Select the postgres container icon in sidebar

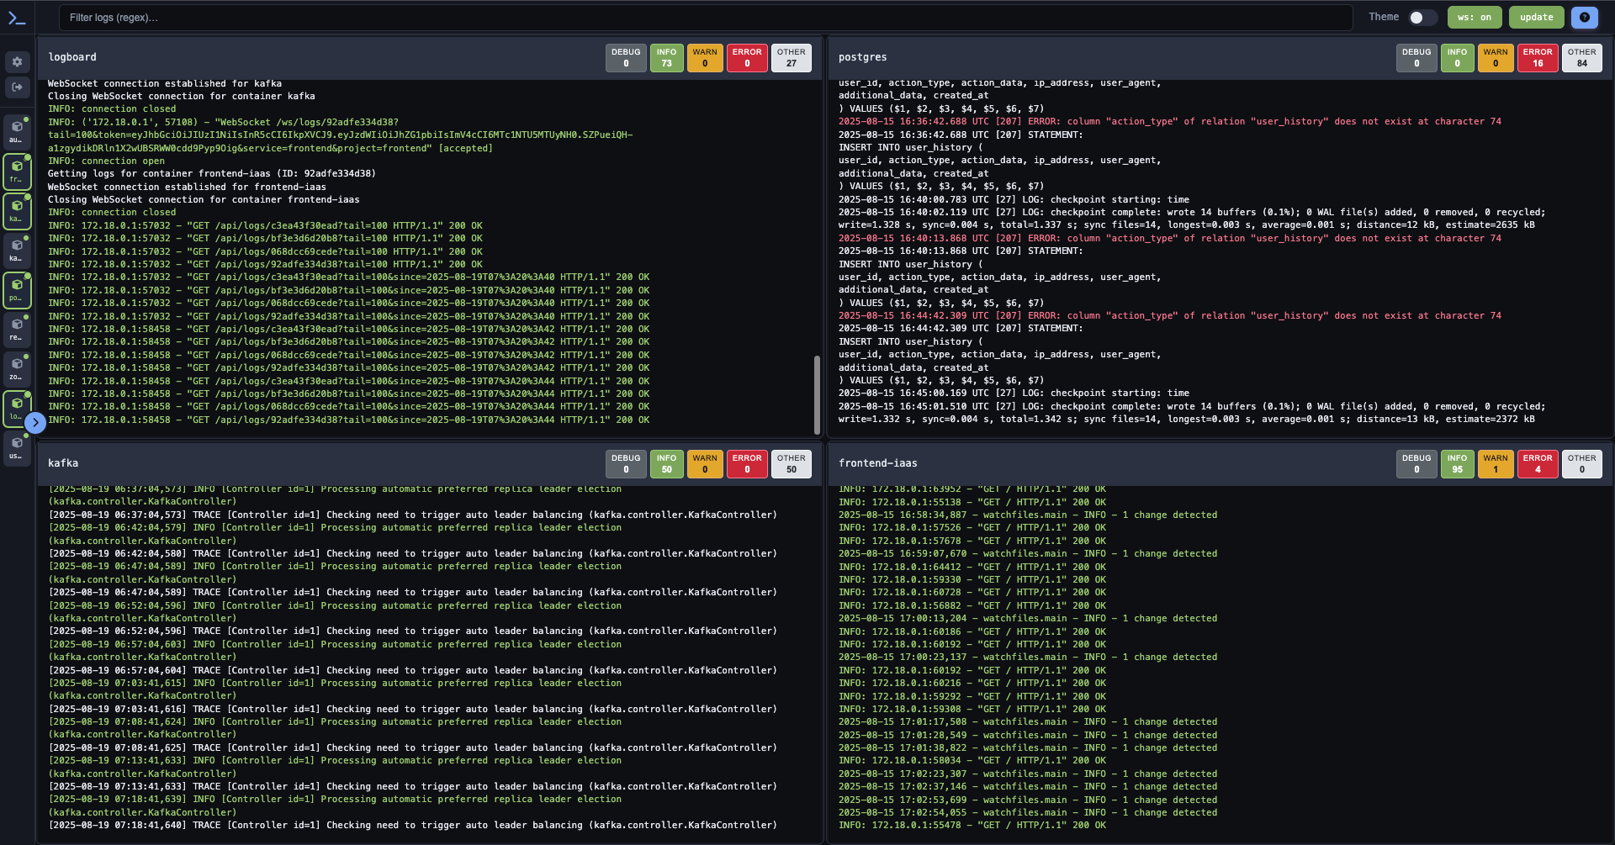pos(17,290)
